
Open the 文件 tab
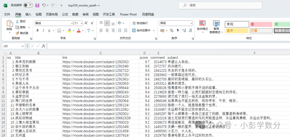tap(7, 14)
